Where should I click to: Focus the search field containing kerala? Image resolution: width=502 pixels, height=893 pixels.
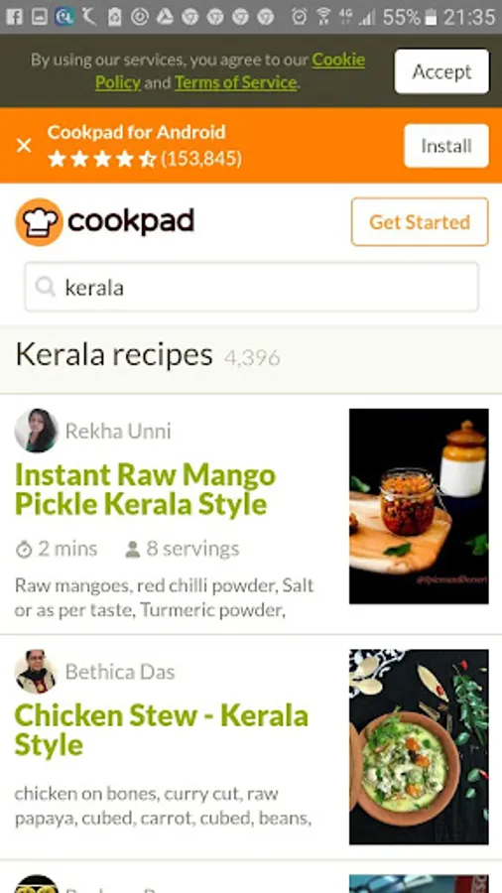click(x=252, y=287)
